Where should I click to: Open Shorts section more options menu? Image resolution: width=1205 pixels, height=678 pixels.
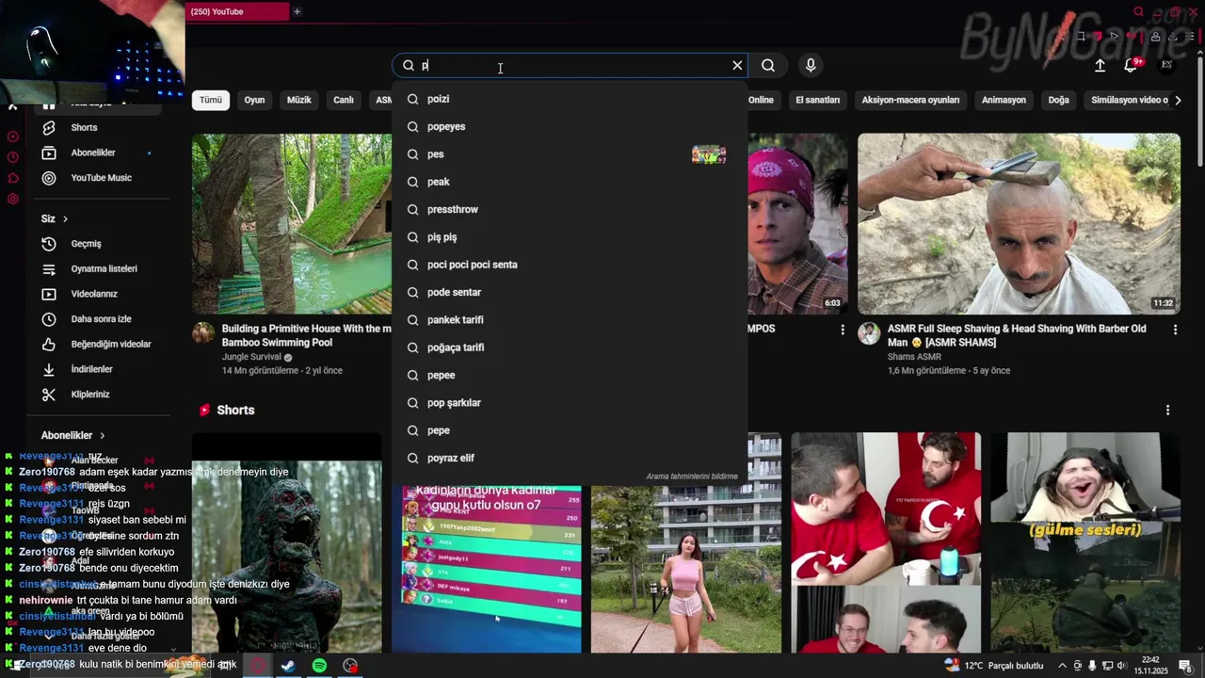tap(1167, 411)
